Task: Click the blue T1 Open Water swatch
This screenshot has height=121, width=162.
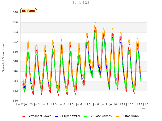Action: pyautogui.click(x=56, y=116)
